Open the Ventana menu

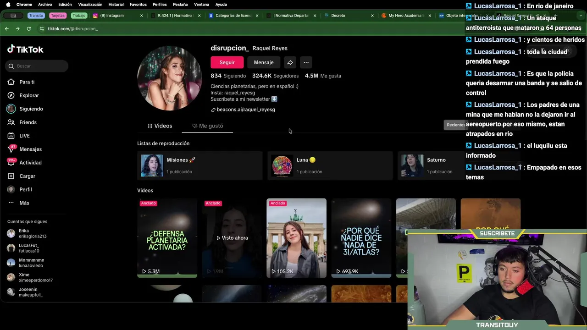tap(202, 4)
